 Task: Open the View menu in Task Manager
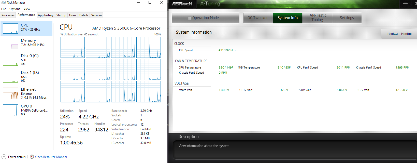27,9
